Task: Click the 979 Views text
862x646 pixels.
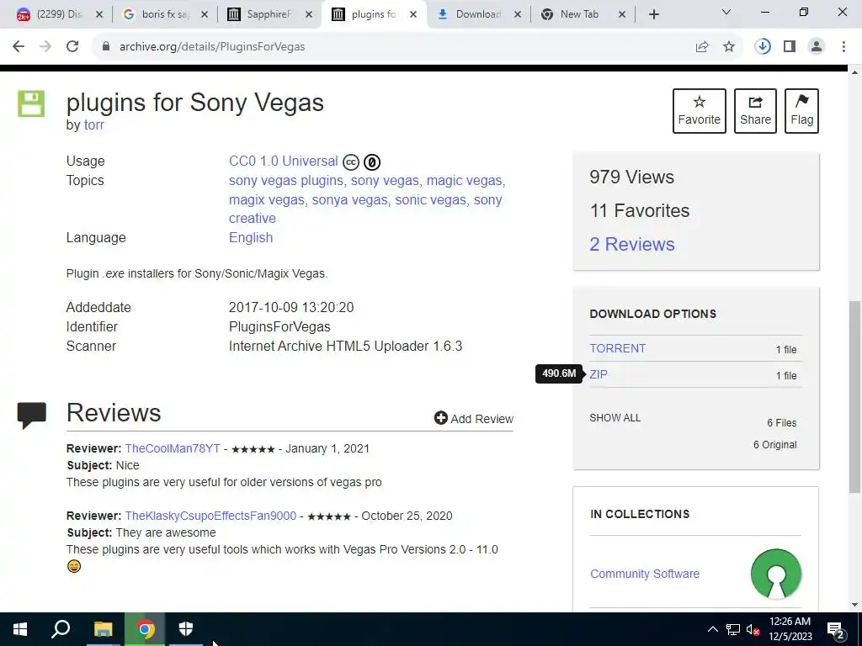Action: 631,177
